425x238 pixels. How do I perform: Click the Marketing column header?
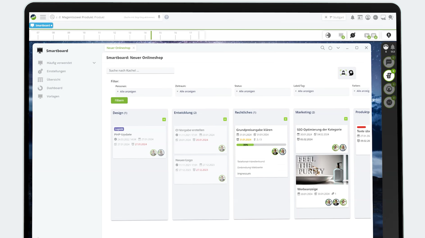[305, 112]
